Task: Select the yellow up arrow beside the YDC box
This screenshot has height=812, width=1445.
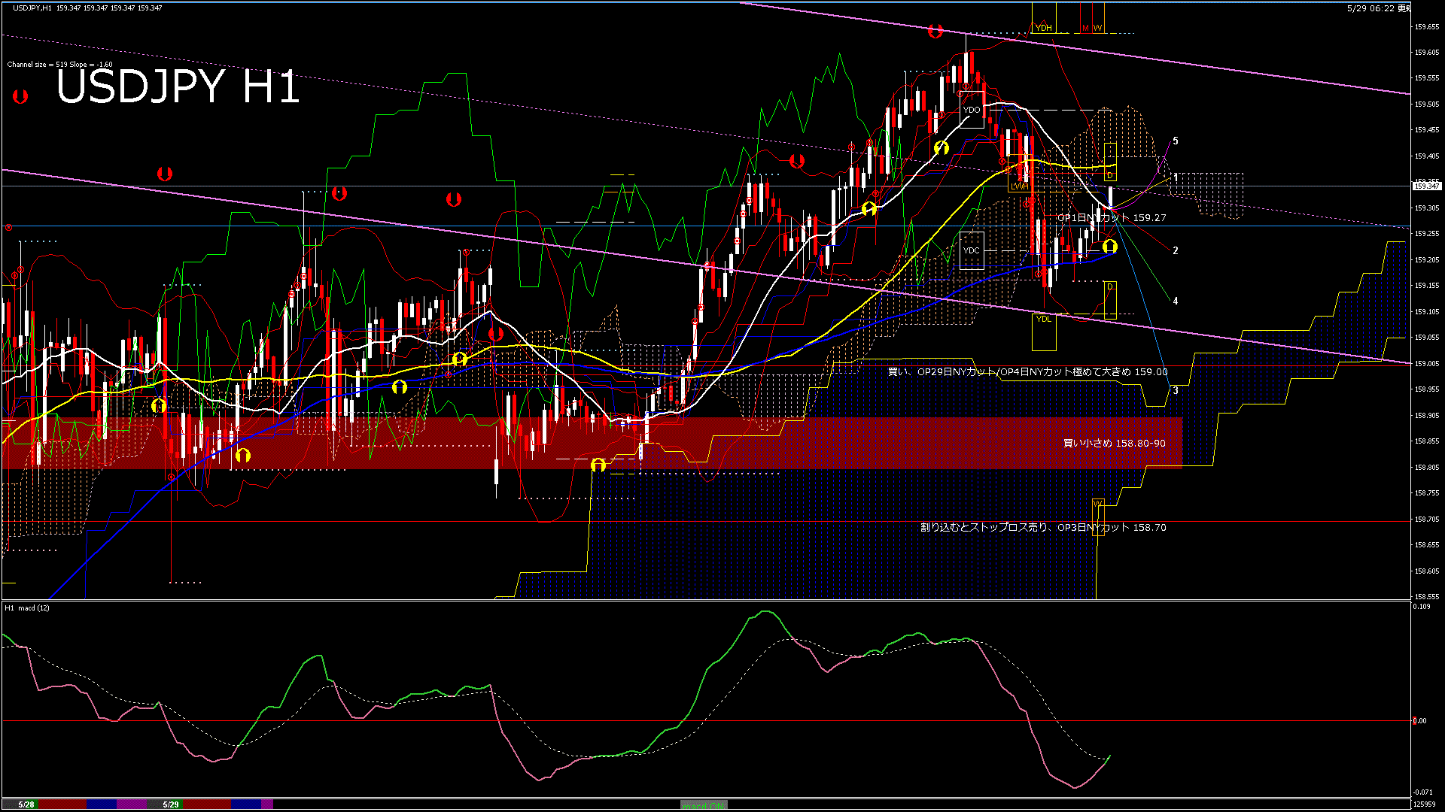Action: 1110,246
